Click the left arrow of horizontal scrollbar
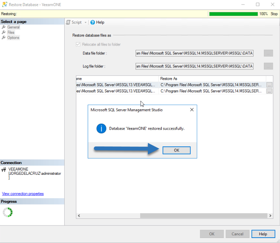This screenshot has height=243, width=280. pos(79,216)
